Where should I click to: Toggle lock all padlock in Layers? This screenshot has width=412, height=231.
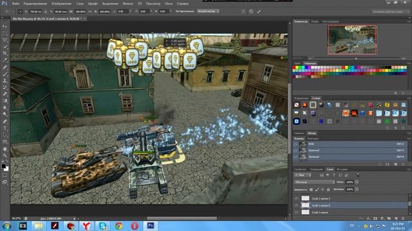[328, 189]
